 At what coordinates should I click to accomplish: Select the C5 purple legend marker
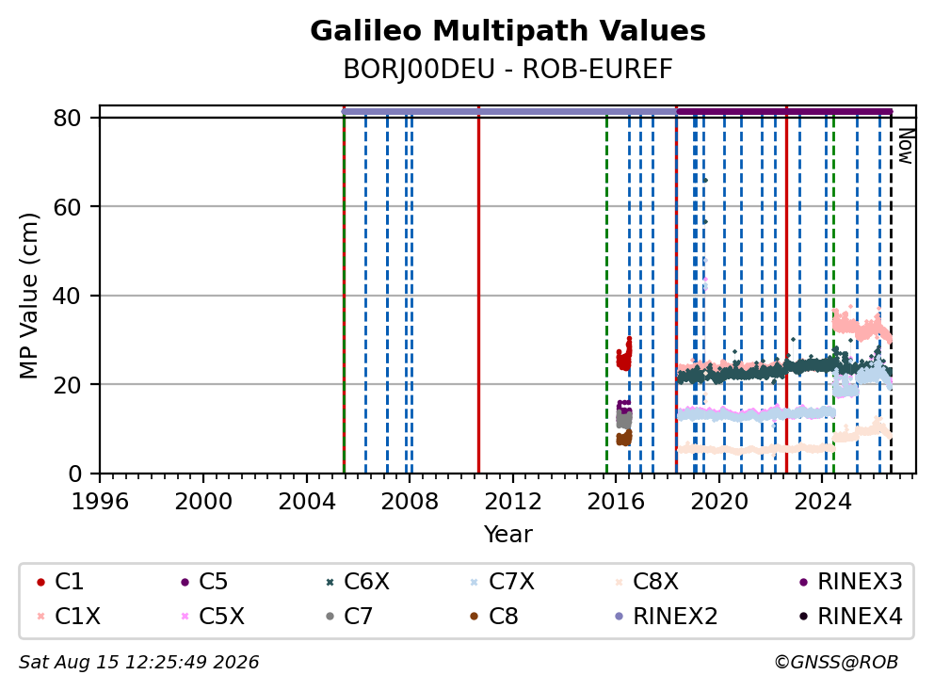click(185, 582)
